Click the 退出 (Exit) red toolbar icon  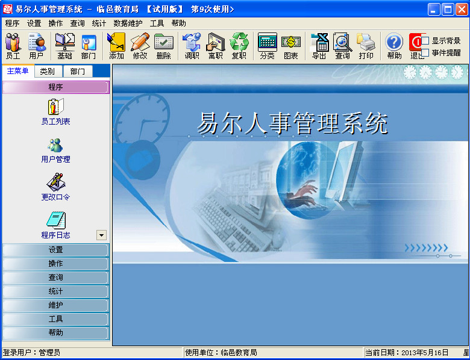(x=416, y=46)
